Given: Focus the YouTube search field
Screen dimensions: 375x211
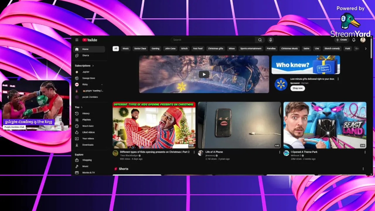Looking at the screenshot, I should [x=213, y=40].
